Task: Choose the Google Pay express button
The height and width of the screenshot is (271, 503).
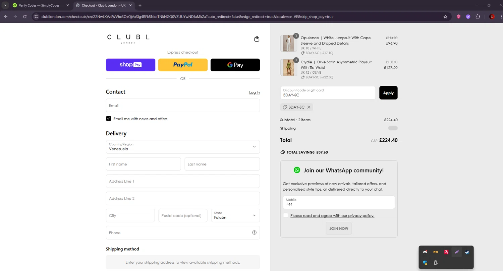Action: [x=235, y=65]
